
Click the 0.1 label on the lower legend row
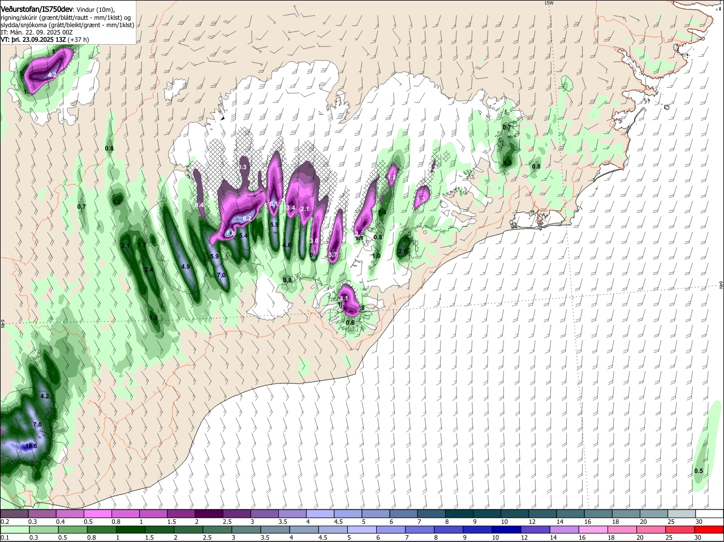(x=5, y=538)
